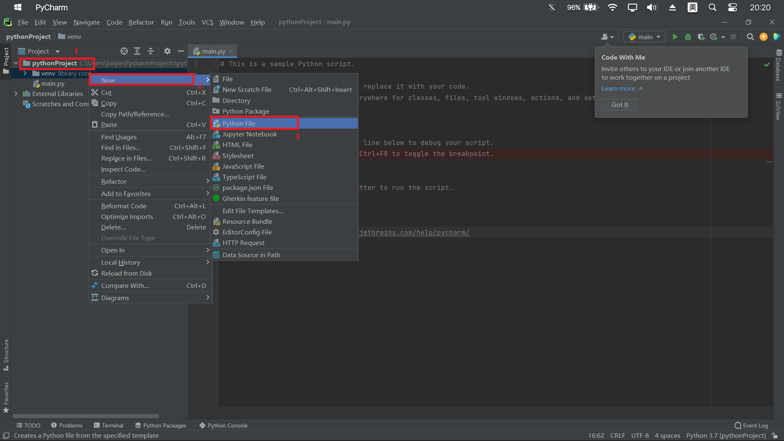Image resolution: width=784 pixels, height=441 pixels.
Task: Open Windows Start menu icon
Action: pyautogui.click(x=18, y=7)
